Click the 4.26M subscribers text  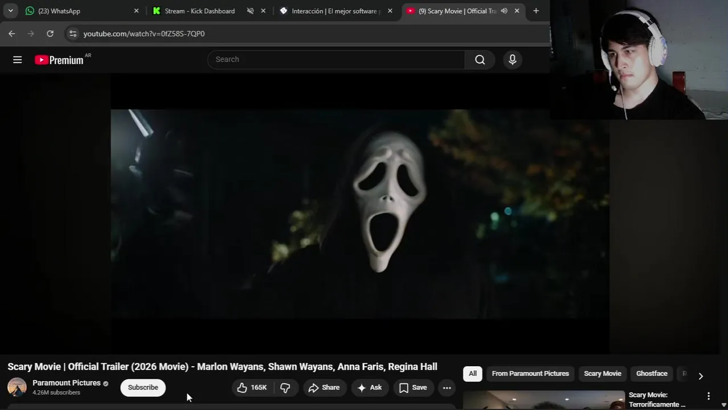pos(56,393)
